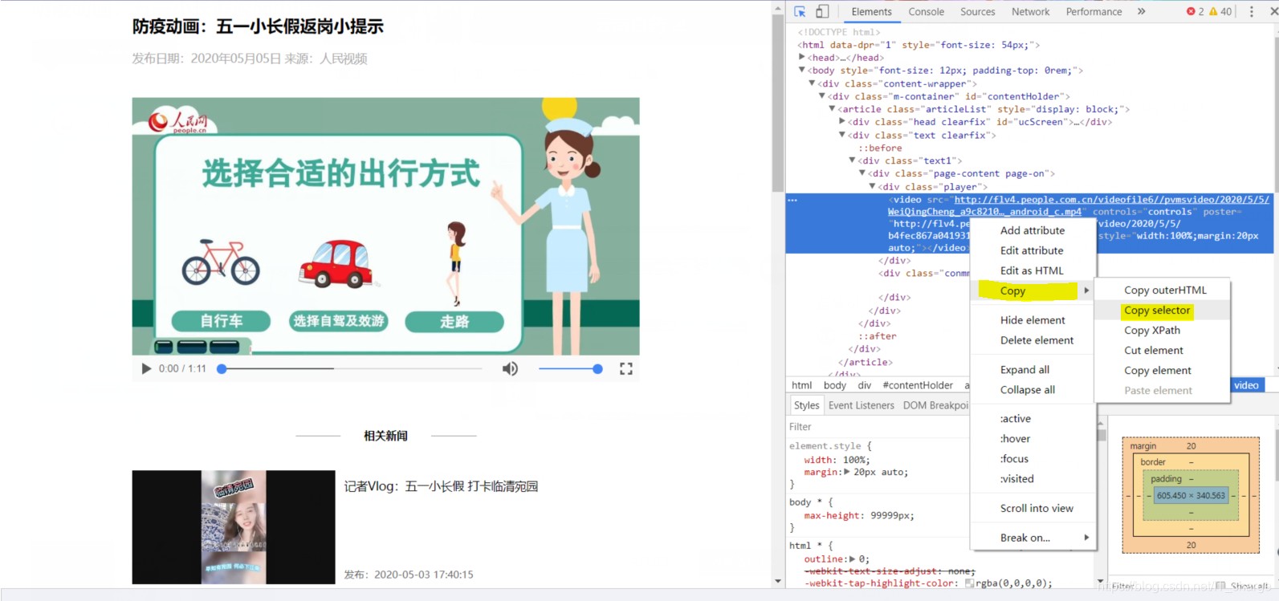Expand the head element node

801,58
